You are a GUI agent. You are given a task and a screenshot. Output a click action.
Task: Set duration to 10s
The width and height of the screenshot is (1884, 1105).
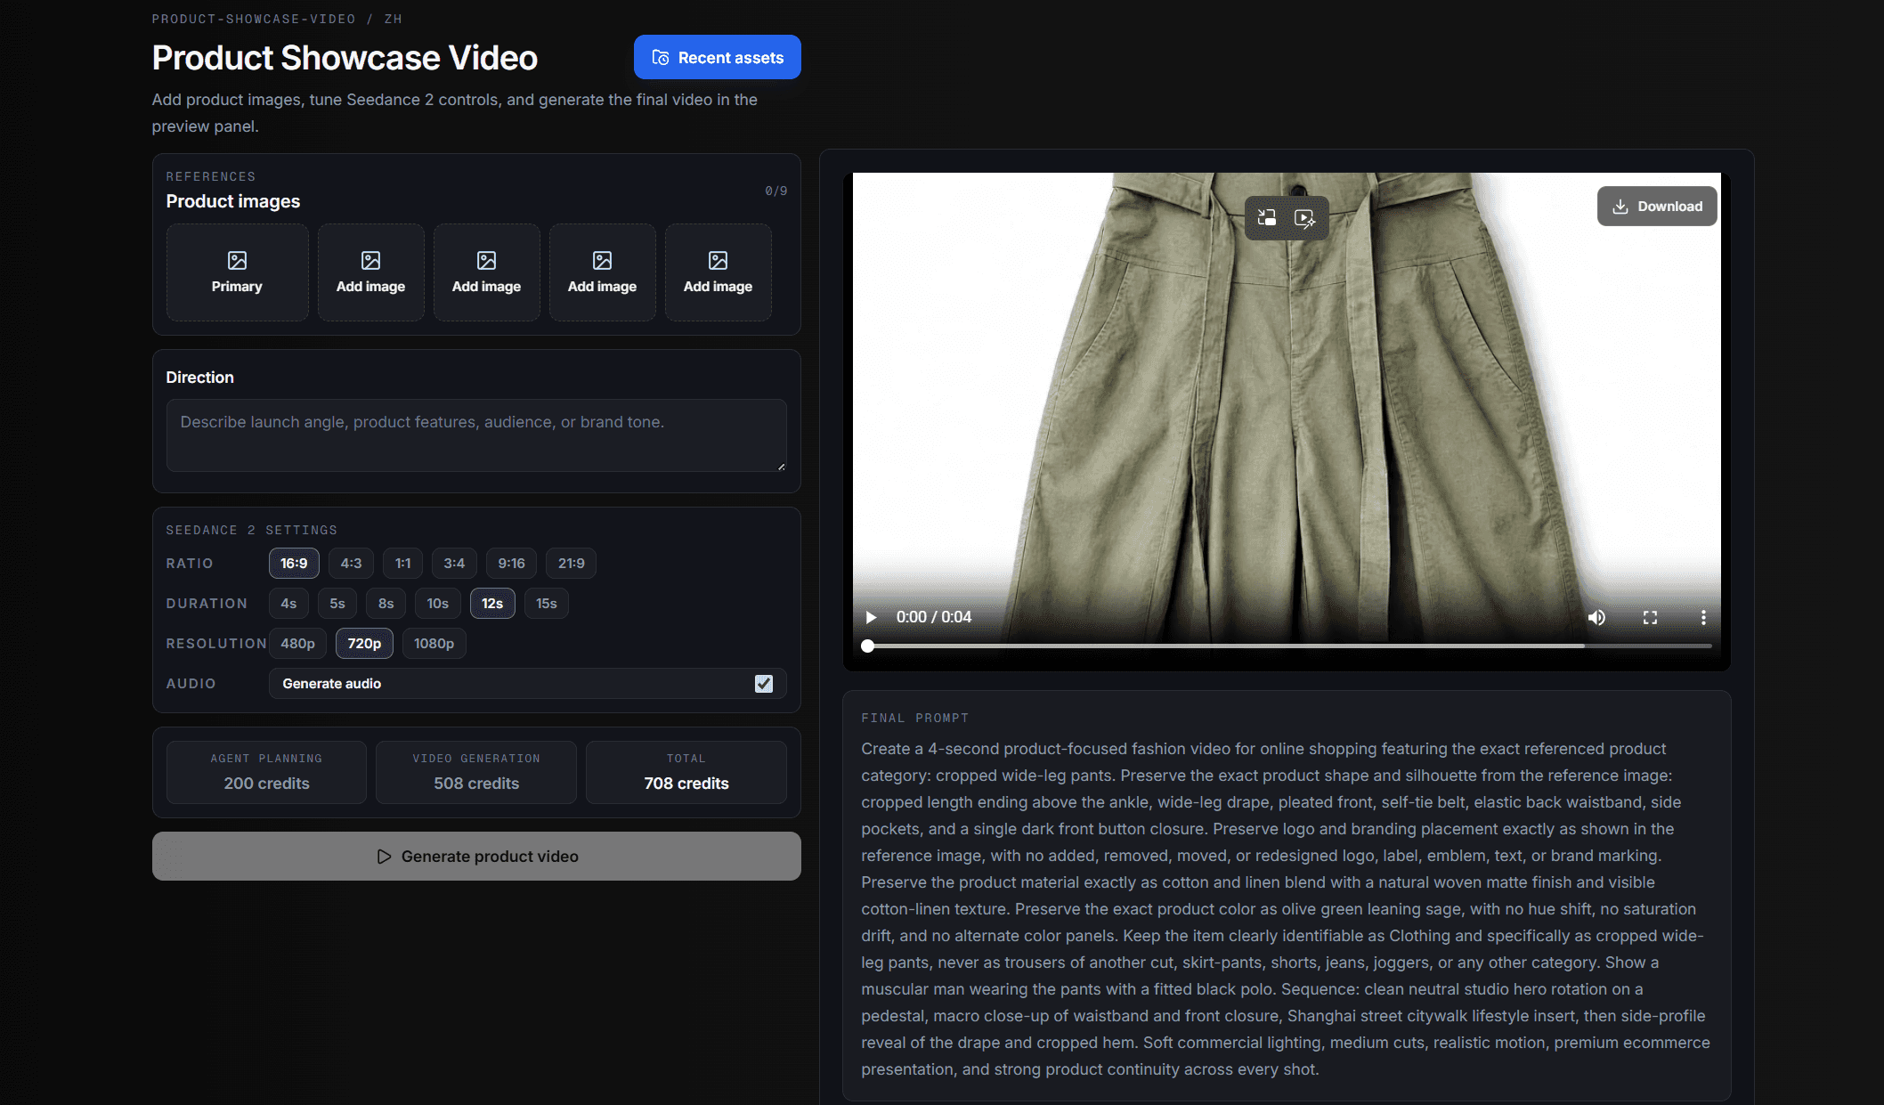pyautogui.click(x=437, y=604)
